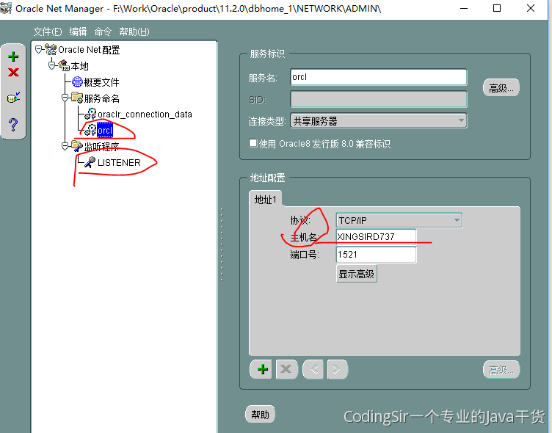
Task: Click the vertical panel splitter handle
Action: (222, 244)
